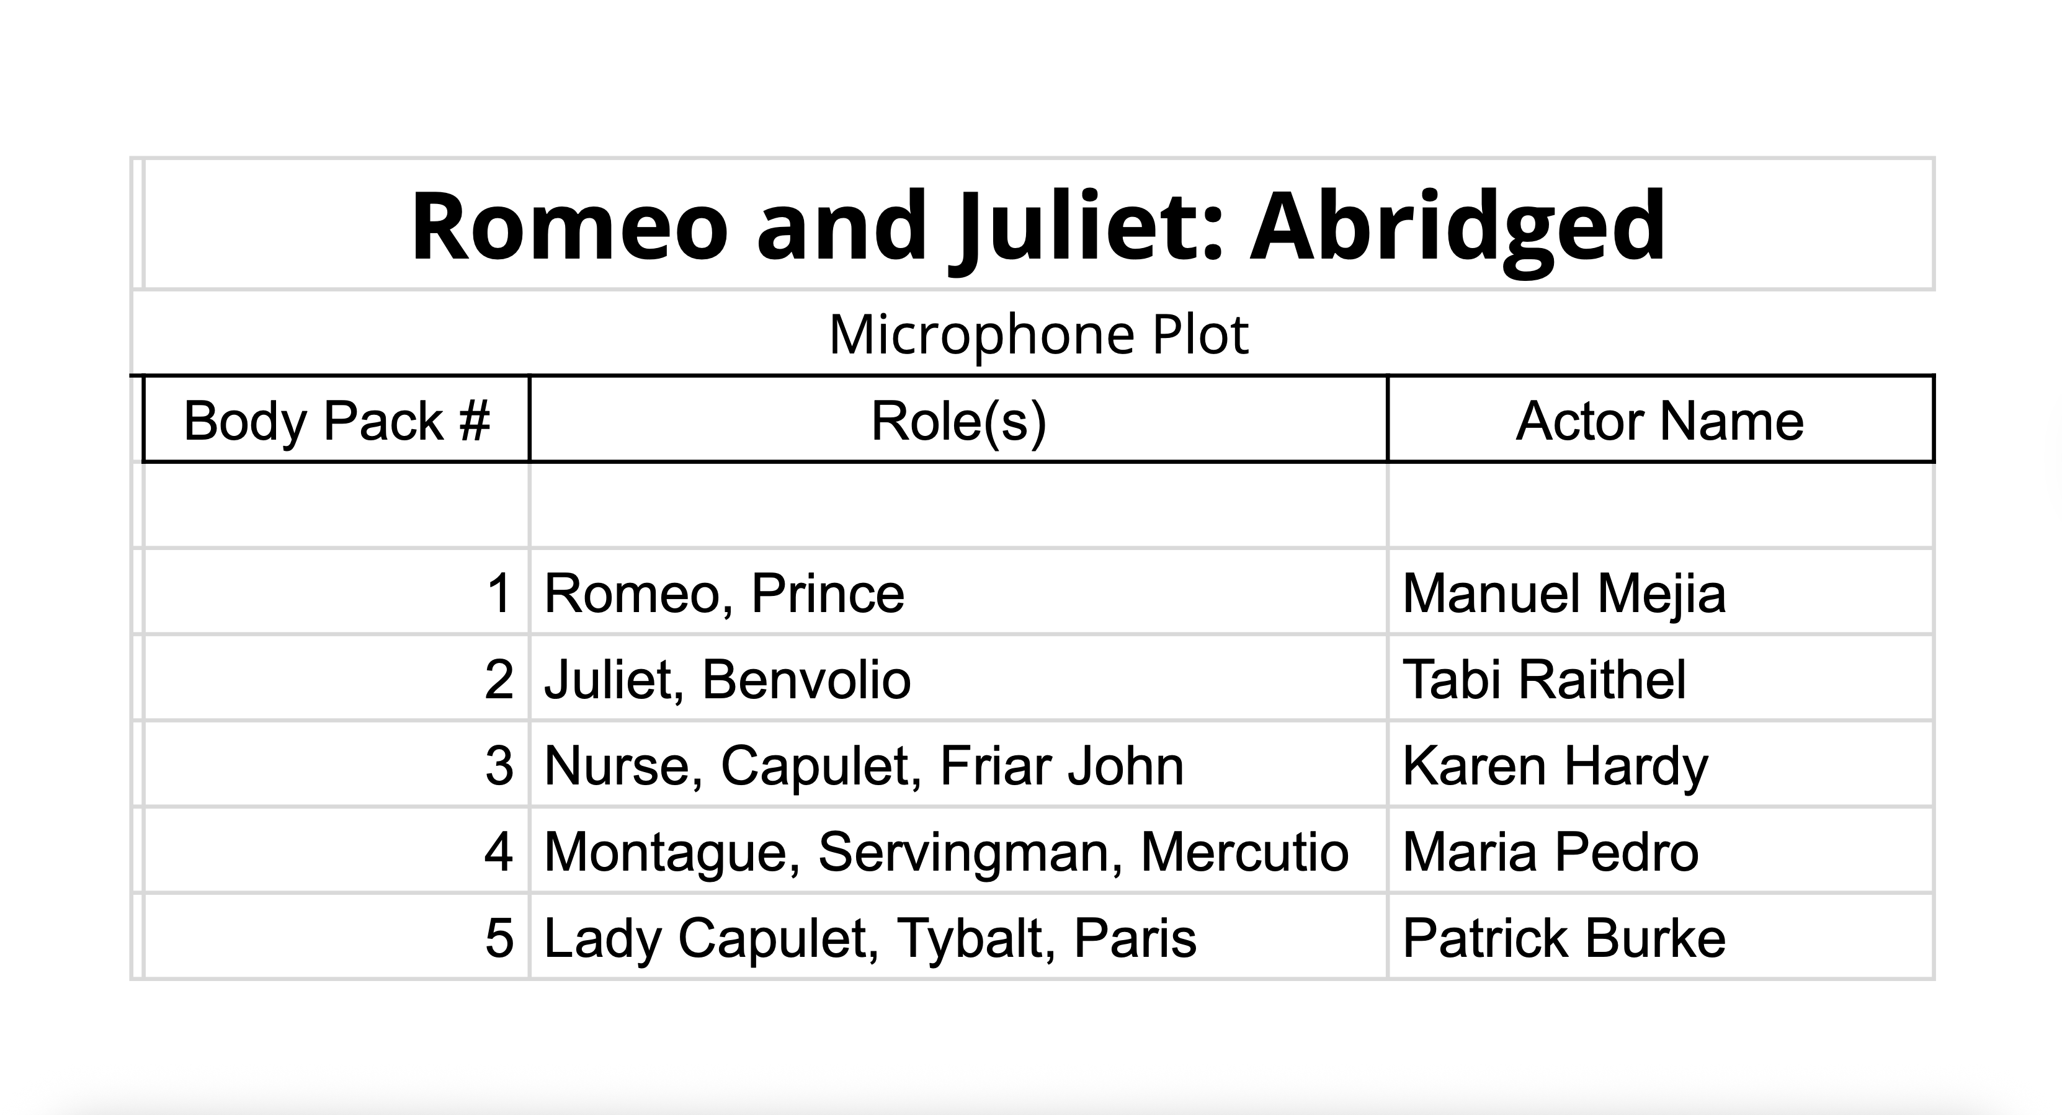Select the 'Role(s)' header cell
2062x1115 pixels.
point(958,420)
